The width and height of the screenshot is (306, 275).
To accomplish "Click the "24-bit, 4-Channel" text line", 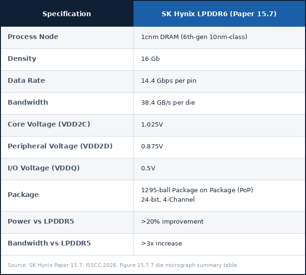I will click(x=168, y=199).
